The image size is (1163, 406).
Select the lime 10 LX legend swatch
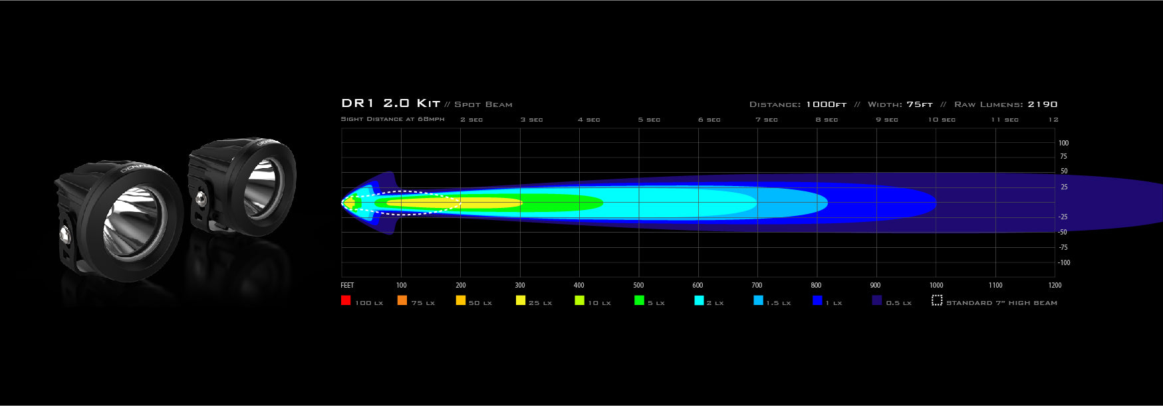point(580,300)
